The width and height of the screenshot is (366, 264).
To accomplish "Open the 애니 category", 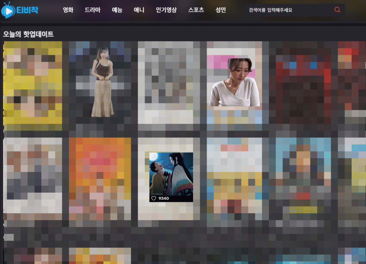I will [x=139, y=10].
